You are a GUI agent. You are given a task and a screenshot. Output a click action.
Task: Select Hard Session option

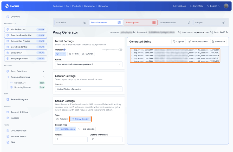tap(86, 129)
